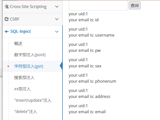Select 数字型注入(post) menu item
160x120 pixels.
coord(30,55)
